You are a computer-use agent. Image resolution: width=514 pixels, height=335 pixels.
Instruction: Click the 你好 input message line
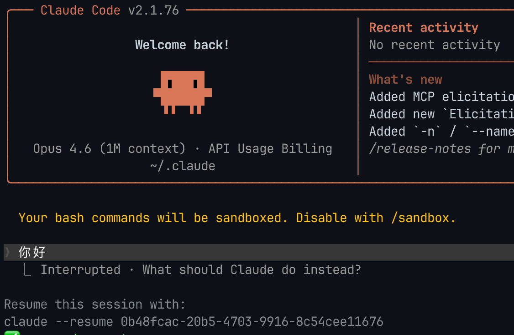[x=32, y=252]
